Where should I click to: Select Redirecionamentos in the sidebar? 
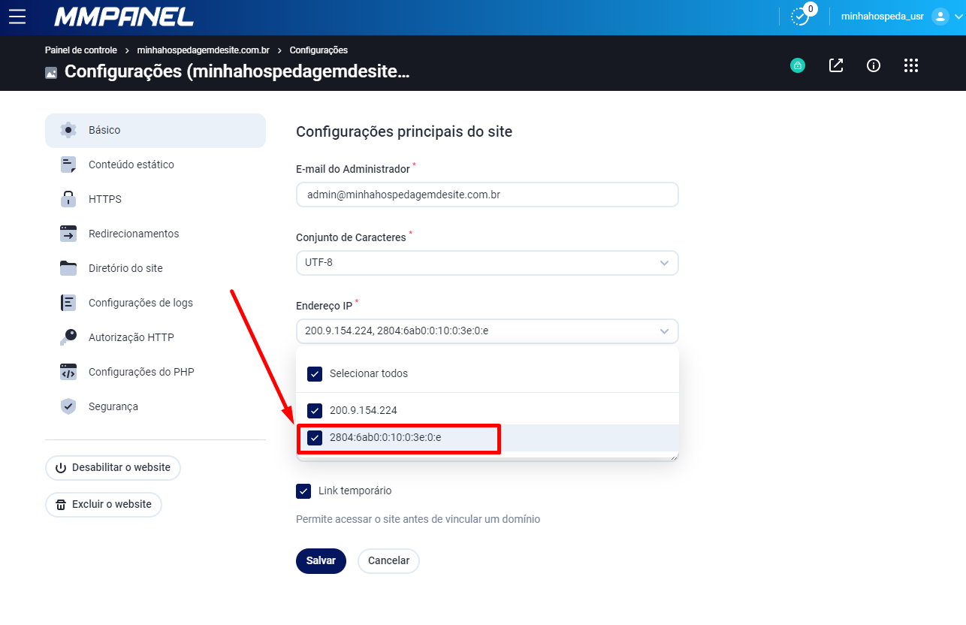coord(134,234)
